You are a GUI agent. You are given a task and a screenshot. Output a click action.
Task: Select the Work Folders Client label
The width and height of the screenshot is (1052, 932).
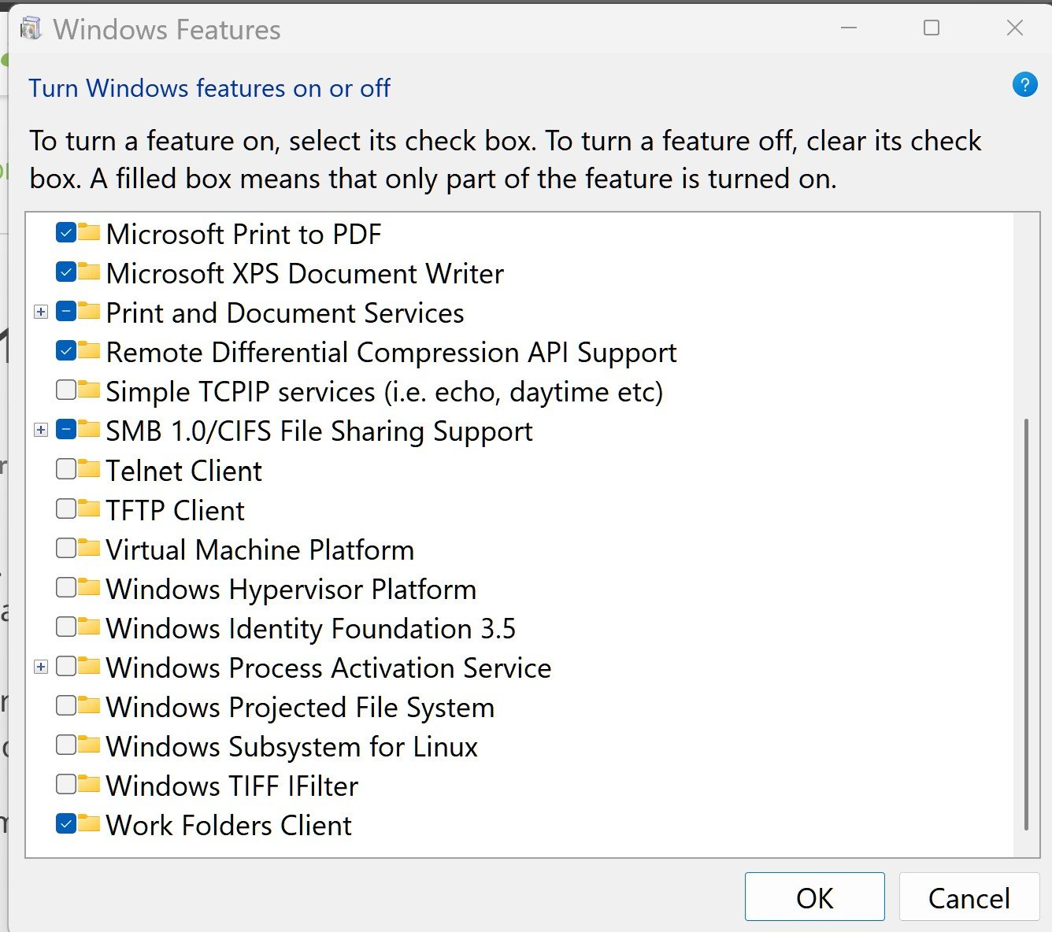[228, 825]
